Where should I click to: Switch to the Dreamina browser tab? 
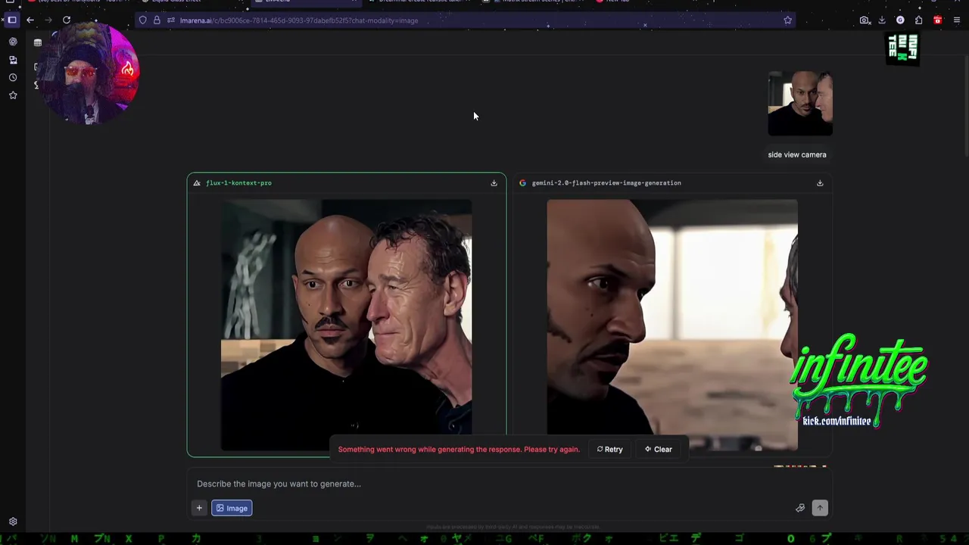click(420, 2)
